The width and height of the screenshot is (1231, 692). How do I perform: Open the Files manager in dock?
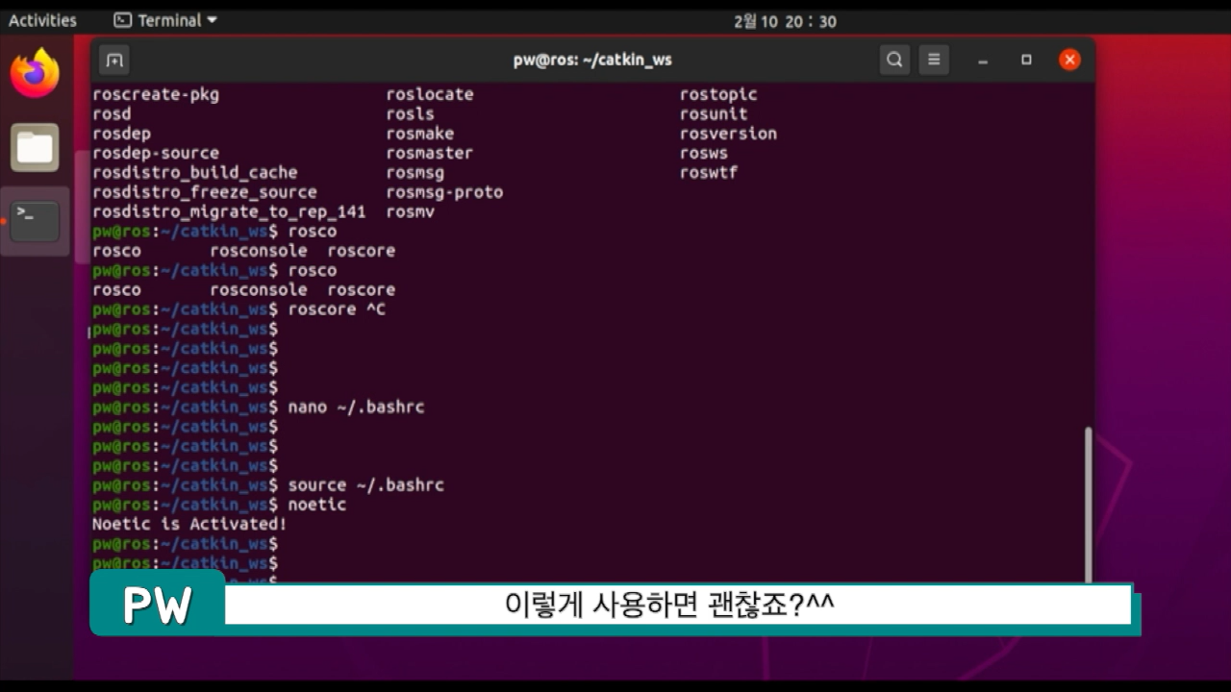click(x=35, y=147)
